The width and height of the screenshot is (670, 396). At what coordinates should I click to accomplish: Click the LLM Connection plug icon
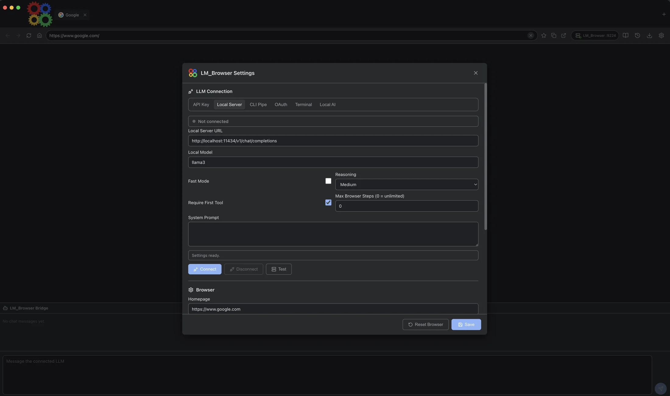[x=191, y=91]
